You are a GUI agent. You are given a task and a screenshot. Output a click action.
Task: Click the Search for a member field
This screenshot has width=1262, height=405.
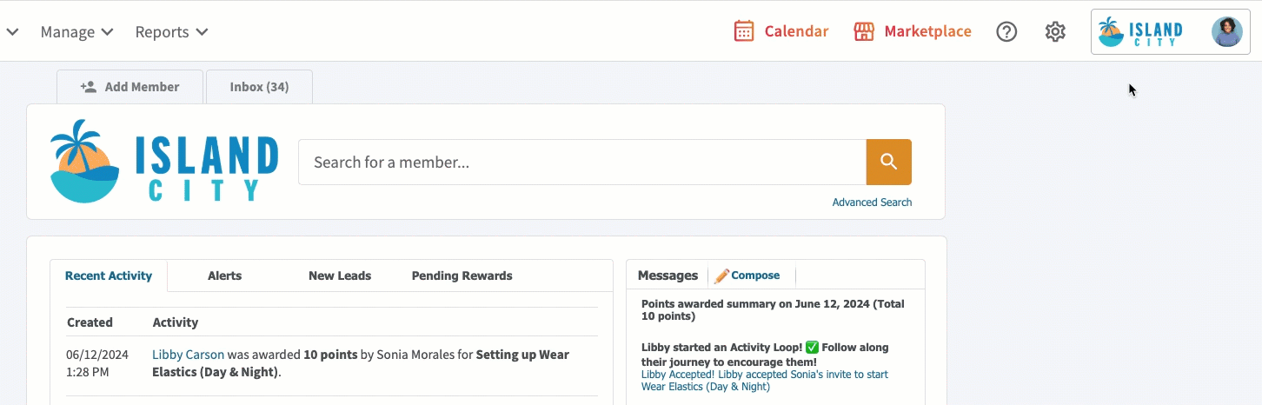(x=581, y=162)
